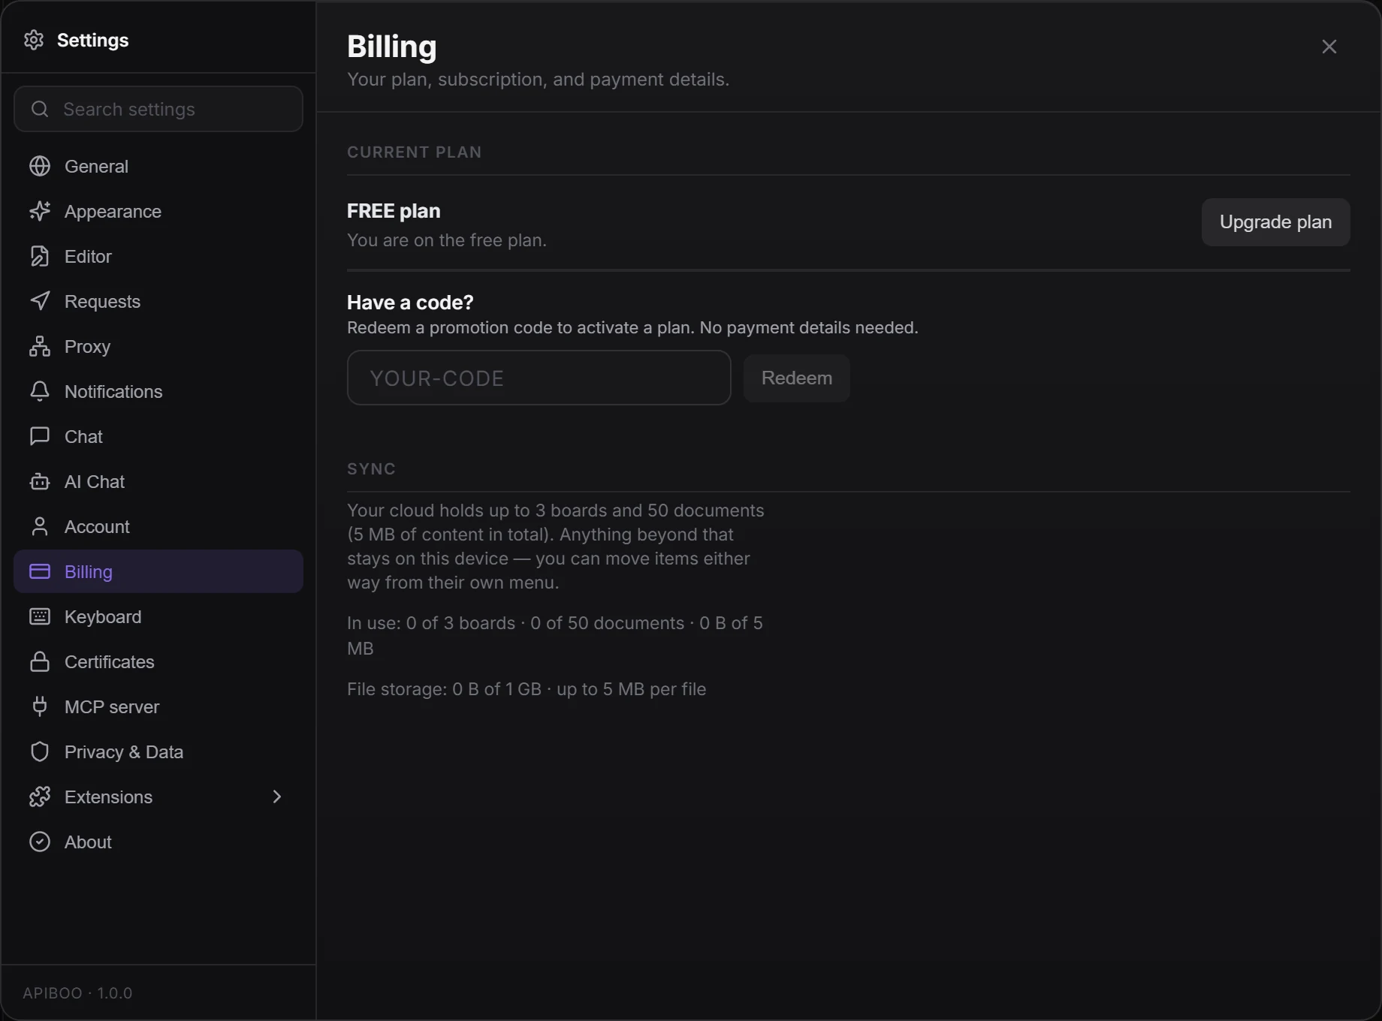Click the magnifier icon in search box
The width and height of the screenshot is (1382, 1021).
(40, 109)
